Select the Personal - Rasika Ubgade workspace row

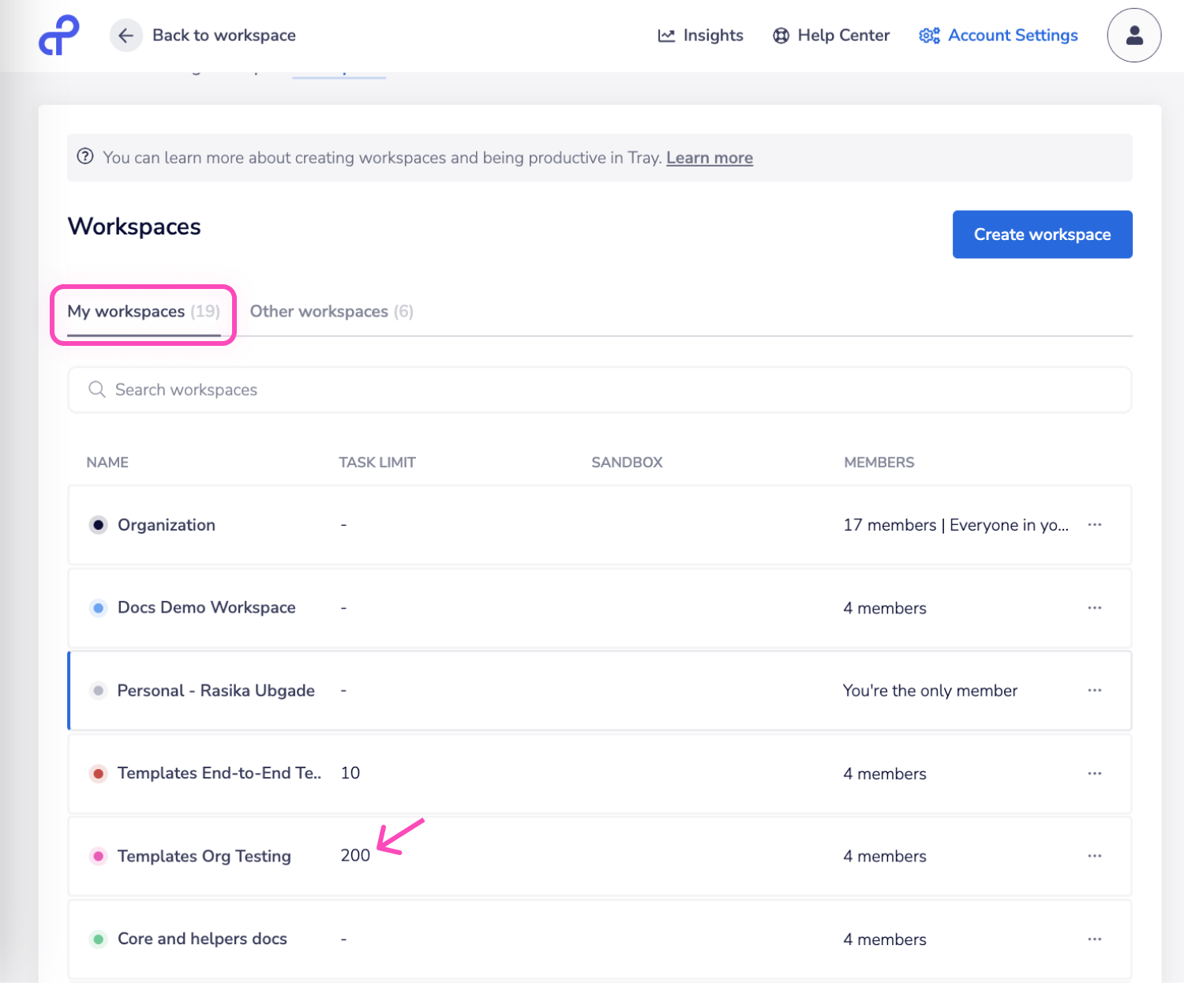[x=215, y=691]
